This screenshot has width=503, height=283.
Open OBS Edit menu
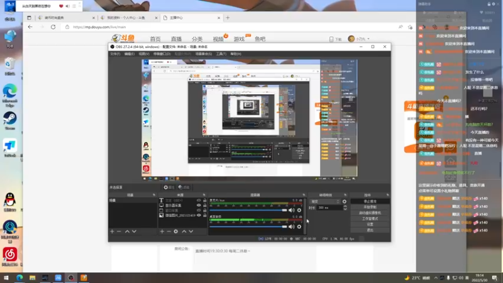click(x=130, y=54)
